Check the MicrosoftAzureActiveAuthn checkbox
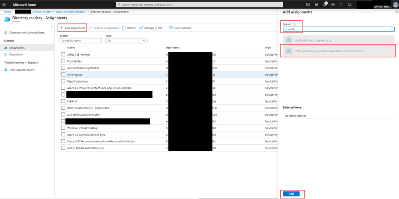The width and height of the screenshot is (399, 199). (63, 114)
